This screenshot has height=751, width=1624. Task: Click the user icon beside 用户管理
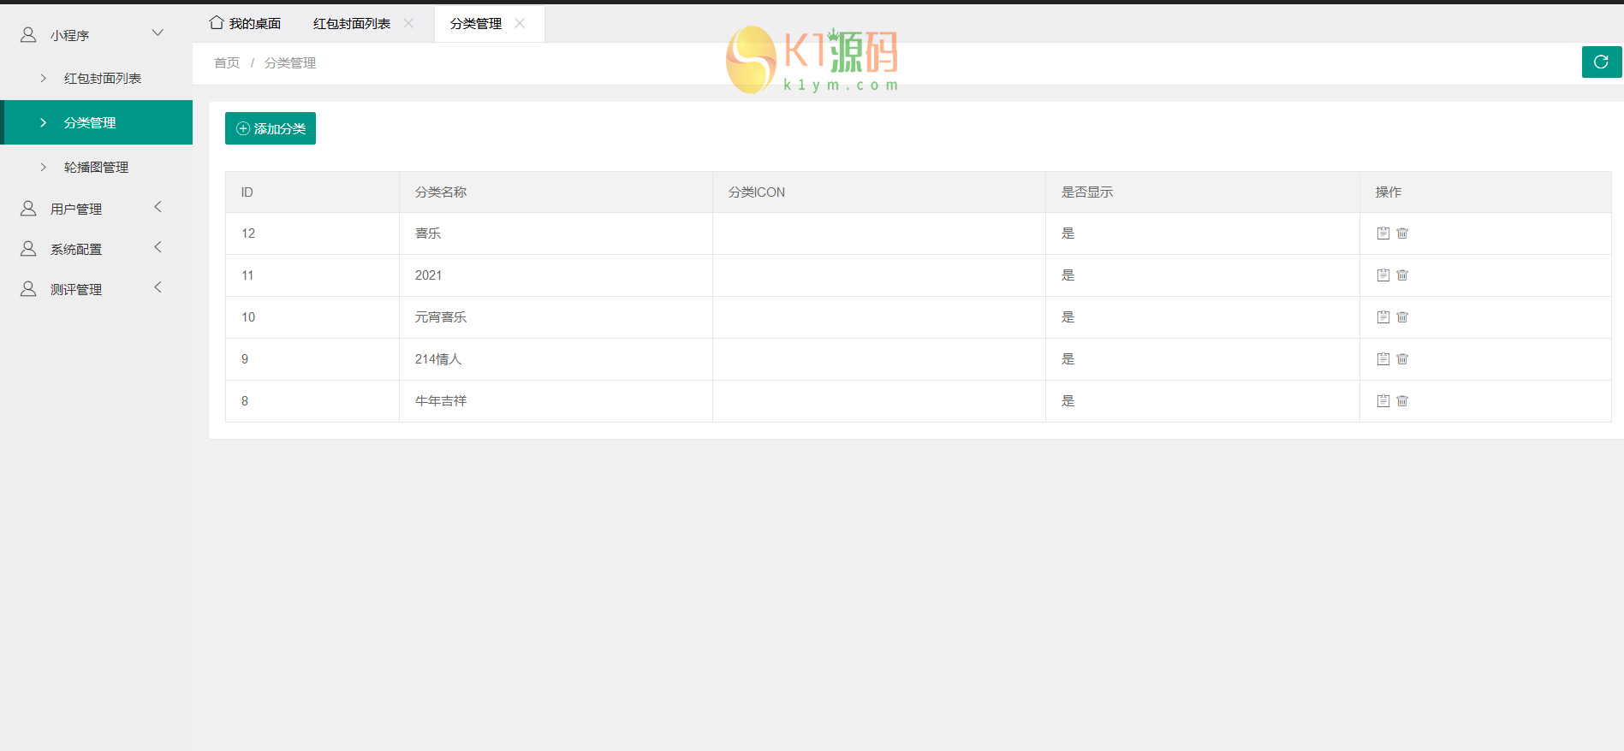point(28,208)
